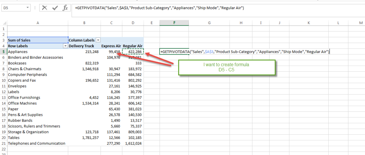Select the Regular Air column label
365x155 pixels.
point(133,46)
